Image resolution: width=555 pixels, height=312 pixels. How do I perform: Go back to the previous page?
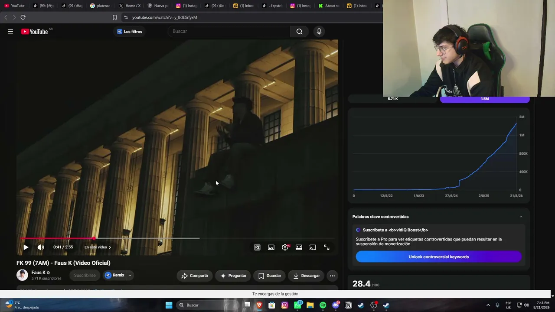[x=6, y=17]
